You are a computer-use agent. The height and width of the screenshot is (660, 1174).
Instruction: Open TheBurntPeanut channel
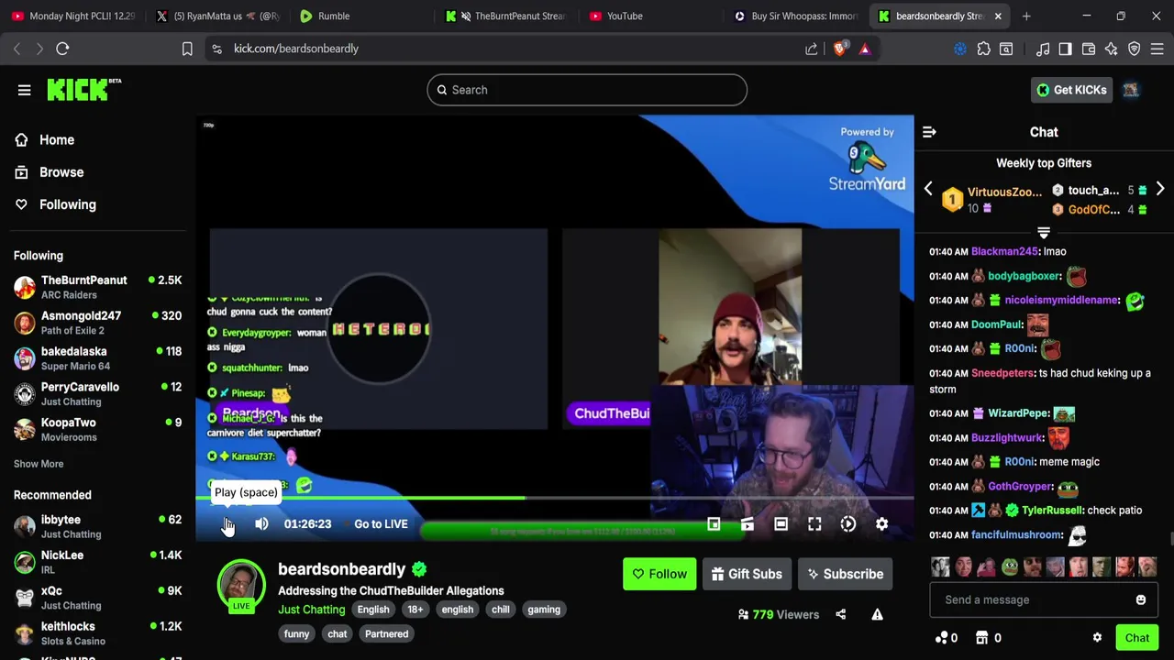point(97,287)
